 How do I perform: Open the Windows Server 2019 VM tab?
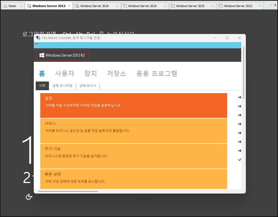(144, 6)
